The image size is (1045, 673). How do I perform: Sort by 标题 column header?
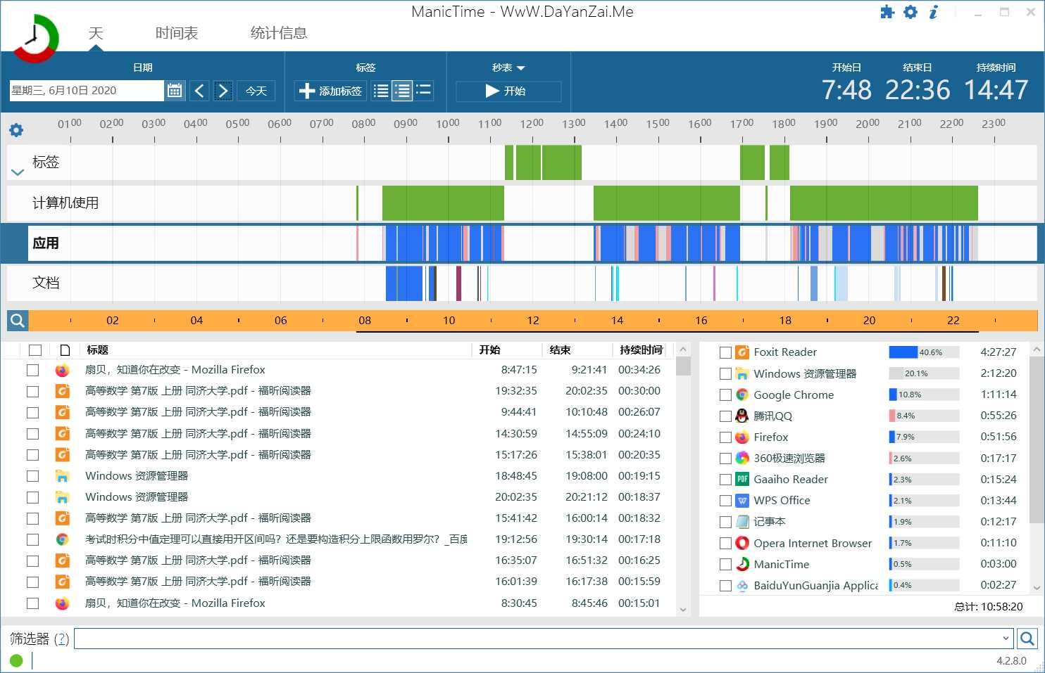coord(97,350)
